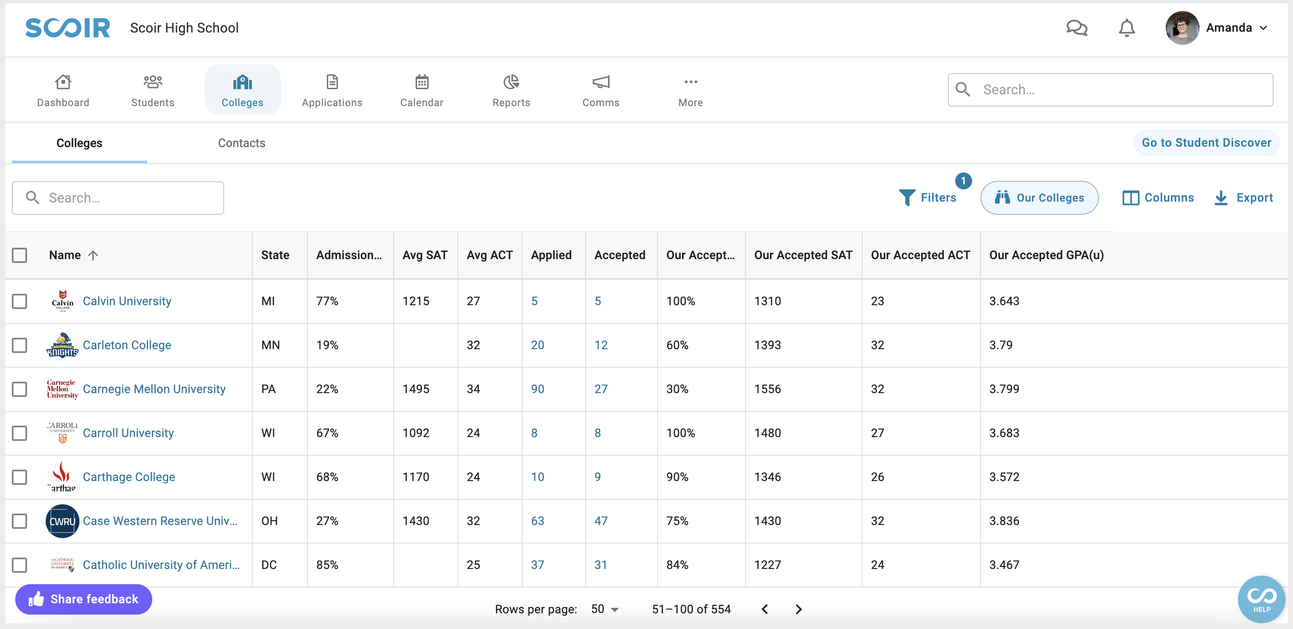Screen dimensions: 1293x629
Task: Open the messages chat icon
Action: pyautogui.click(x=1077, y=27)
